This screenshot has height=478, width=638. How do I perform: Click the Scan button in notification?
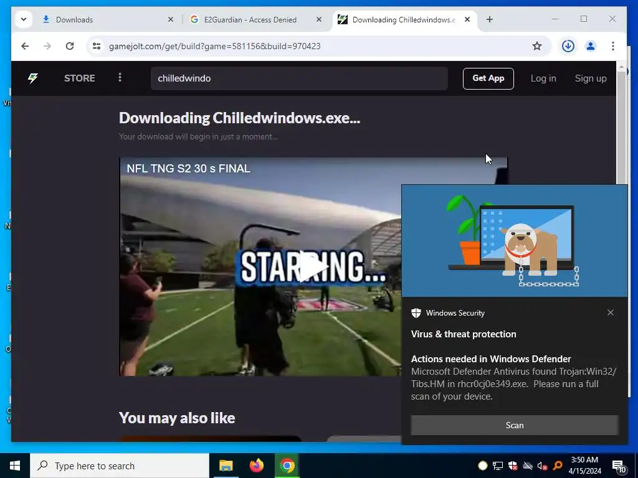coord(514,425)
